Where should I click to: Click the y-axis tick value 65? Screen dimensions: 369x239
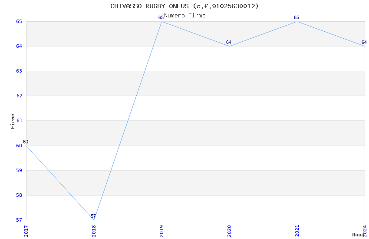(19, 21)
